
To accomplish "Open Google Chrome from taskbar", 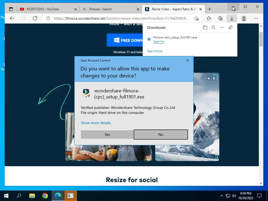I will [45, 196].
